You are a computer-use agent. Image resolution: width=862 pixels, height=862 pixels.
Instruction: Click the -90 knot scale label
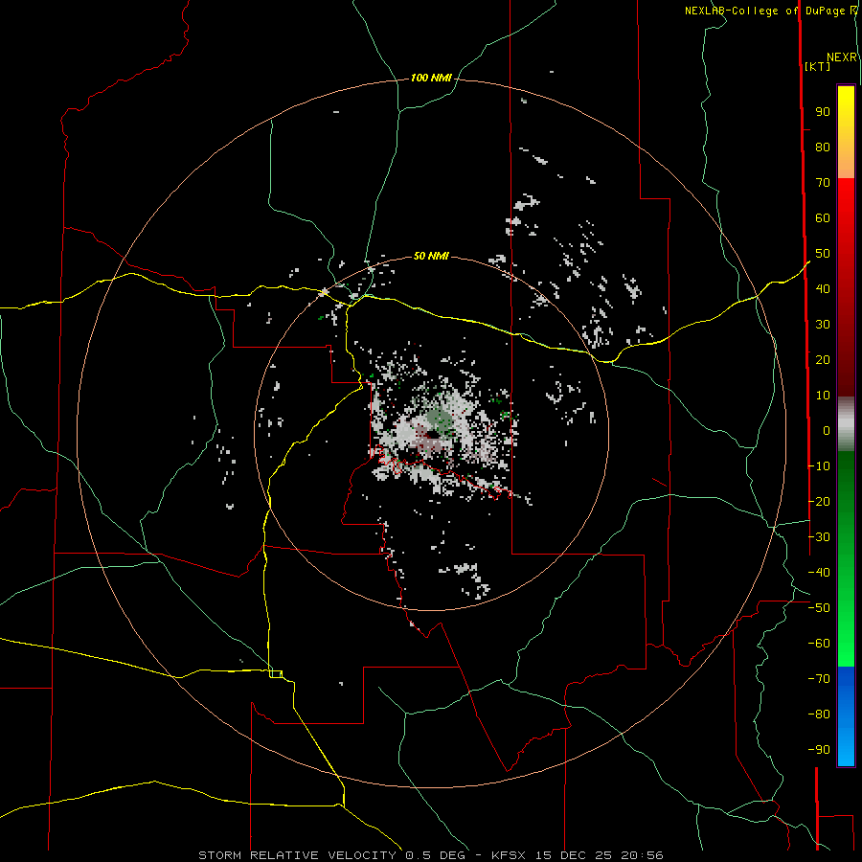819,750
